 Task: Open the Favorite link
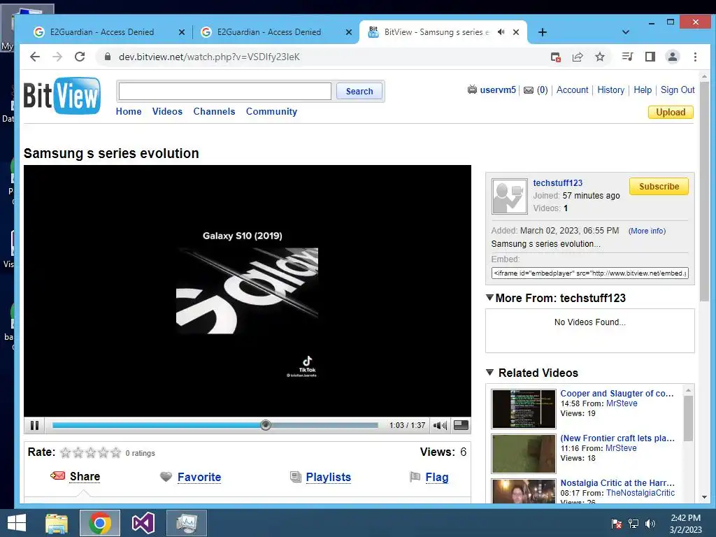tap(199, 477)
